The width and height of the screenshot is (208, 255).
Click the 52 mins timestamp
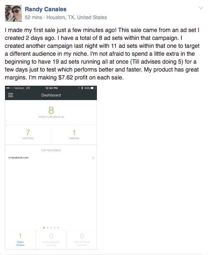coord(33,17)
